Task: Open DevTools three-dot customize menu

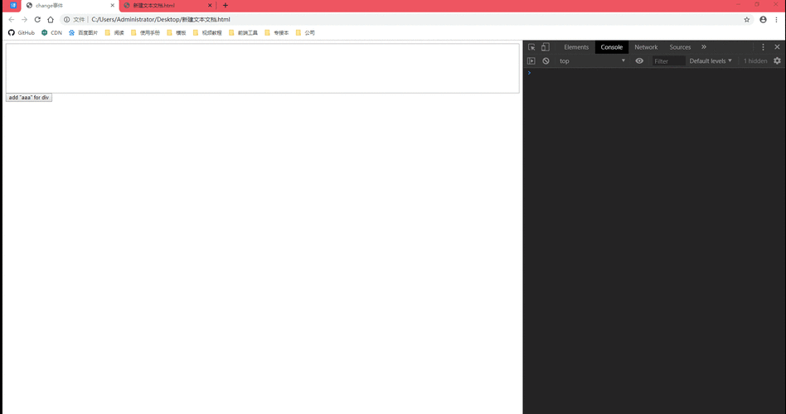Action: coord(764,47)
